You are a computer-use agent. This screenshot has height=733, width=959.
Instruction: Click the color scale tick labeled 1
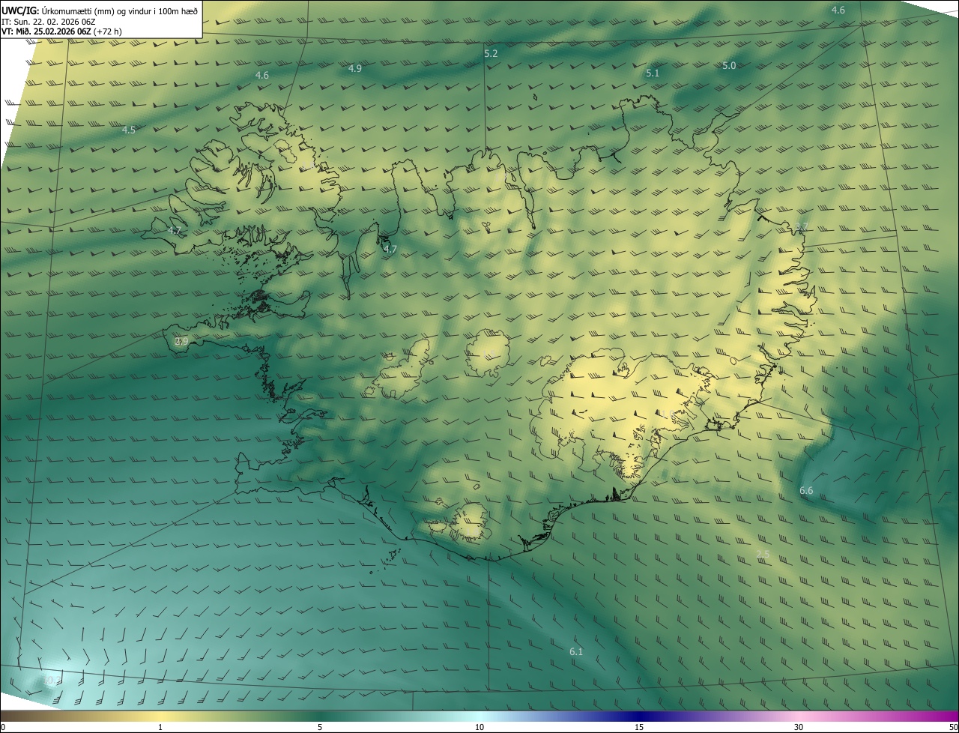pos(160,727)
